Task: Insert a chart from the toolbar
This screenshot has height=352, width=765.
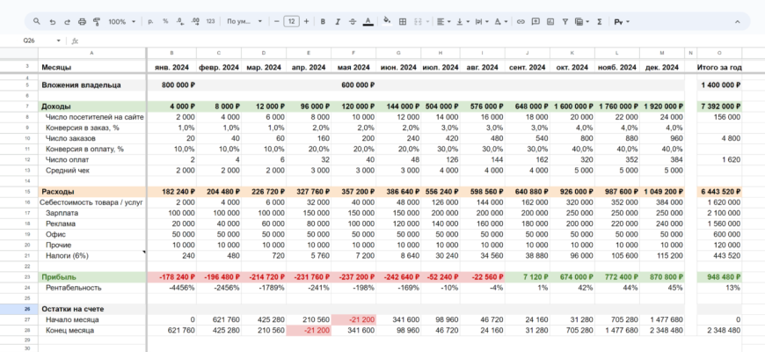Action: tap(550, 21)
